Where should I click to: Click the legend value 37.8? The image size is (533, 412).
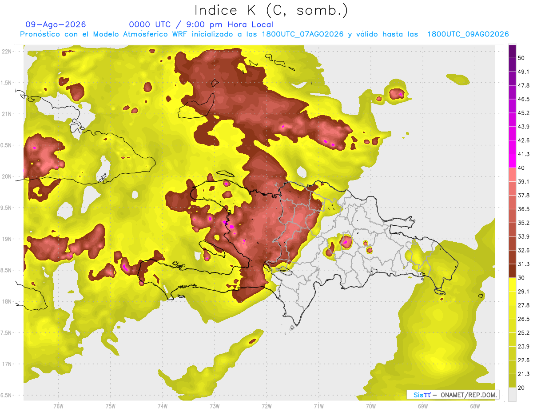click(x=524, y=195)
